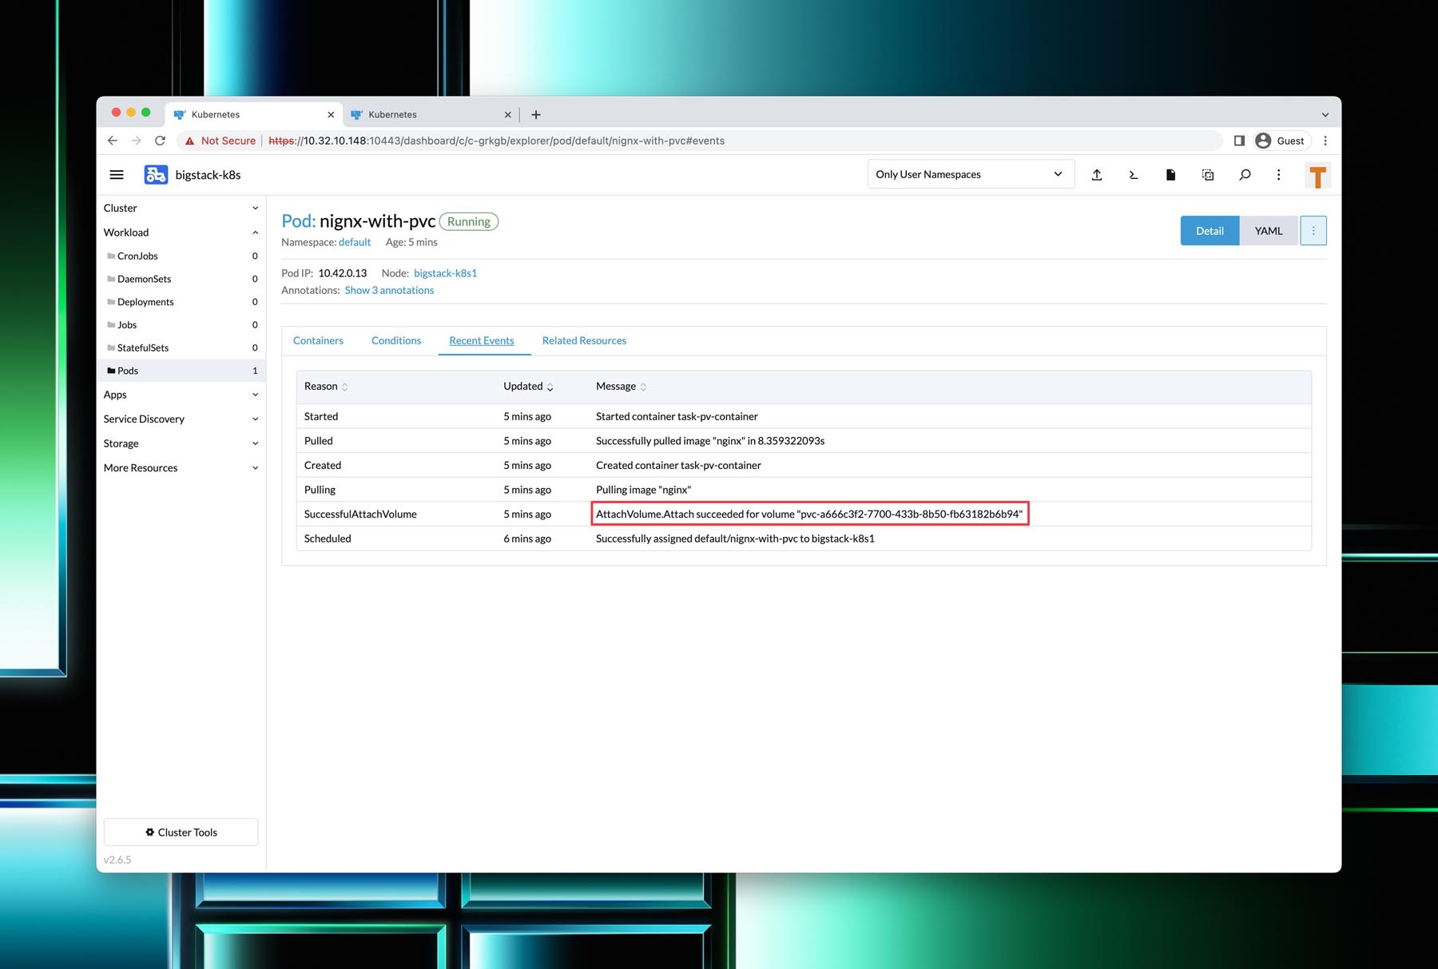Screen dimensions: 1438x969
Task: Open the header three-dot more menu
Action: [1278, 175]
